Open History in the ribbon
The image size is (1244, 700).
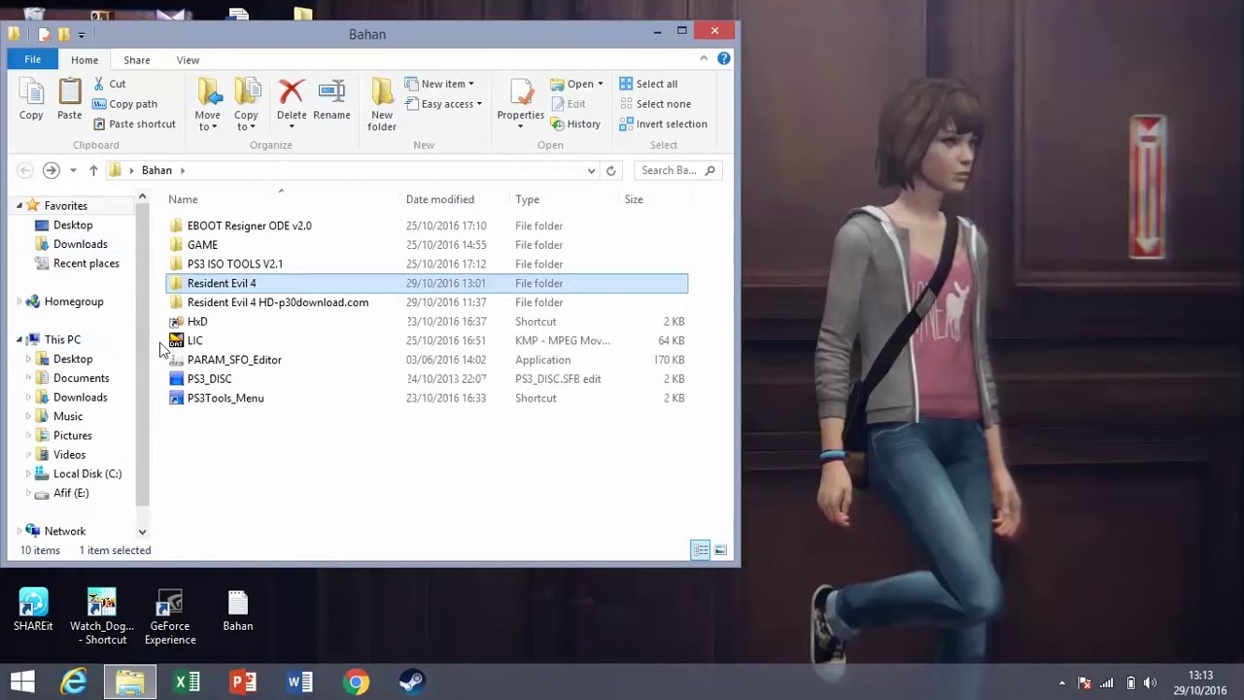pyautogui.click(x=575, y=123)
